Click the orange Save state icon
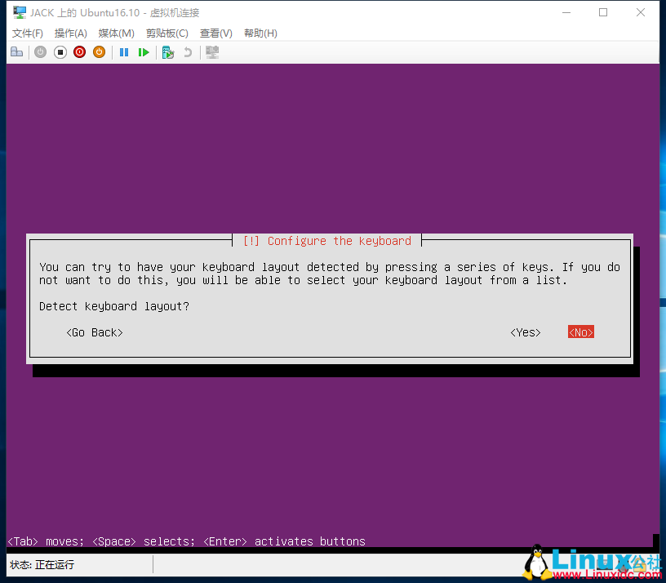This screenshot has width=666, height=583. [99, 51]
